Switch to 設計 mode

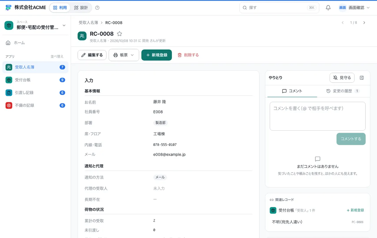click(x=81, y=8)
